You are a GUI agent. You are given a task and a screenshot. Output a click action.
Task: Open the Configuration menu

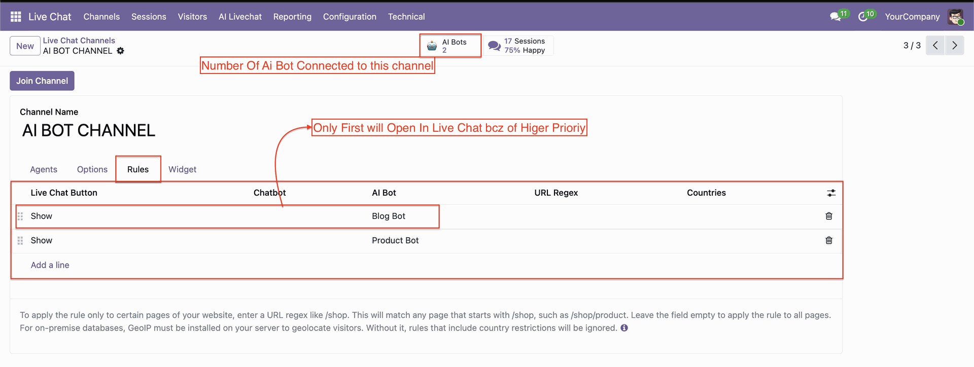click(x=350, y=17)
